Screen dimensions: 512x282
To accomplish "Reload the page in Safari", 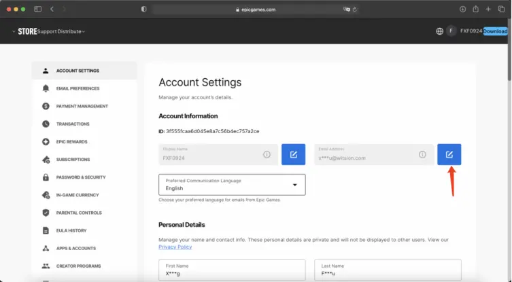I will [355, 10].
